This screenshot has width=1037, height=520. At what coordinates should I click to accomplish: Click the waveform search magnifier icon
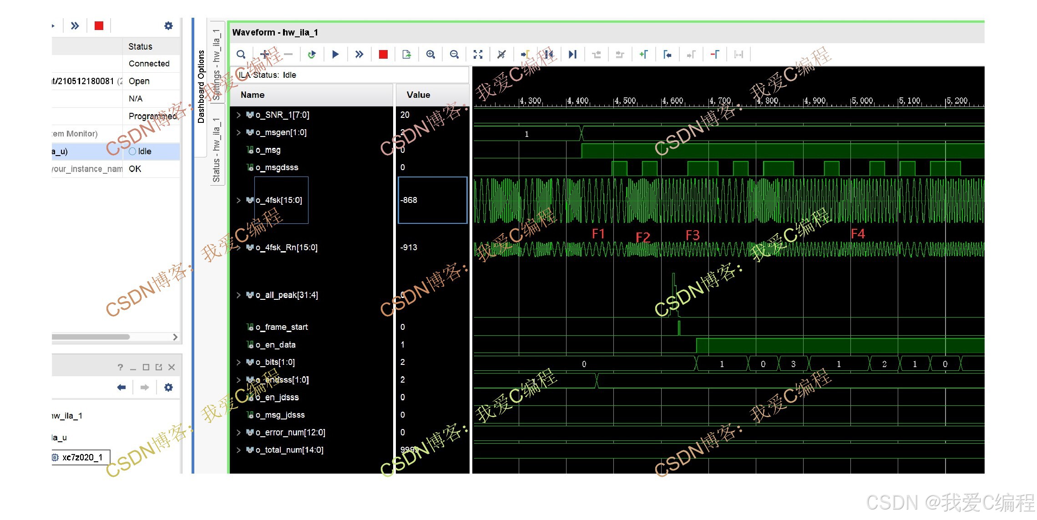coord(241,55)
